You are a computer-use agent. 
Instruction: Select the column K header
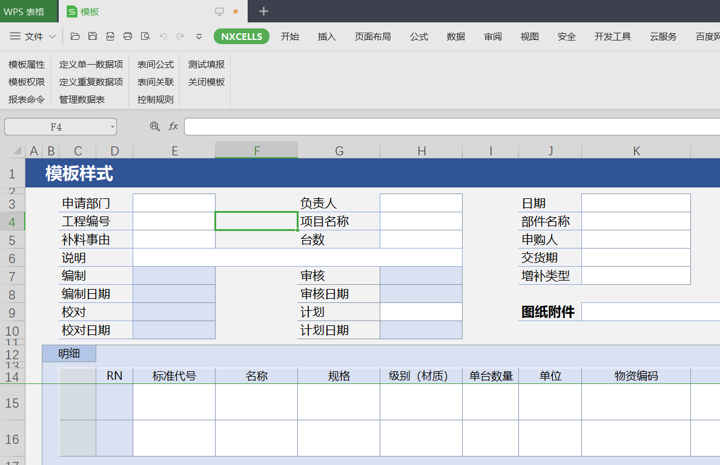point(636,151)
